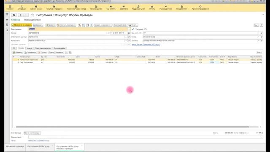Viewport: 270px width, 152px height.
Task: Expand the Склад dropdown arrow
Action: pyautogui.click(x=259, y=37)
